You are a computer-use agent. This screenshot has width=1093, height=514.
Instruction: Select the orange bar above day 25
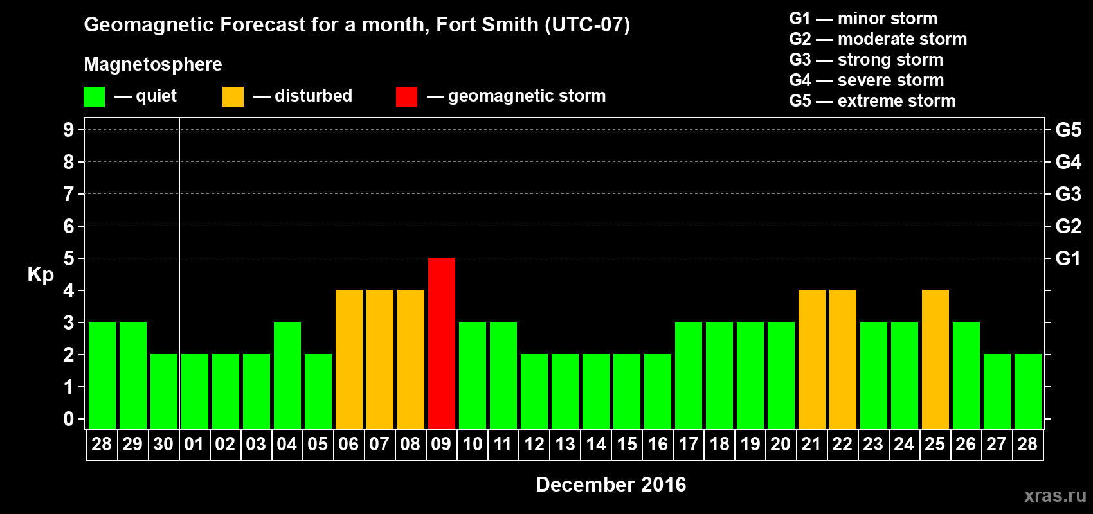tap(935, 359)
